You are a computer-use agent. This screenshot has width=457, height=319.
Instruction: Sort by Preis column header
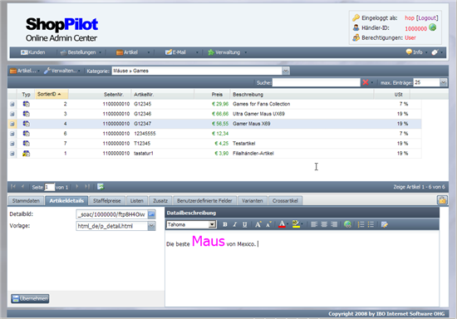212,95
